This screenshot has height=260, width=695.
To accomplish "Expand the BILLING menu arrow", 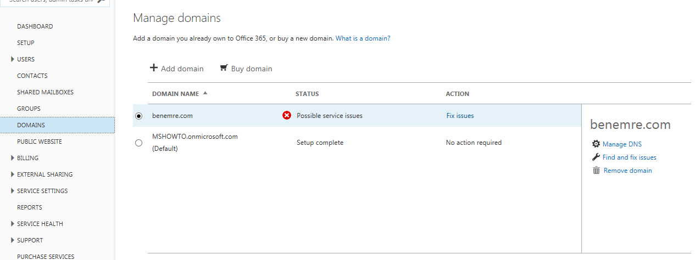I will tap(13, 158).
